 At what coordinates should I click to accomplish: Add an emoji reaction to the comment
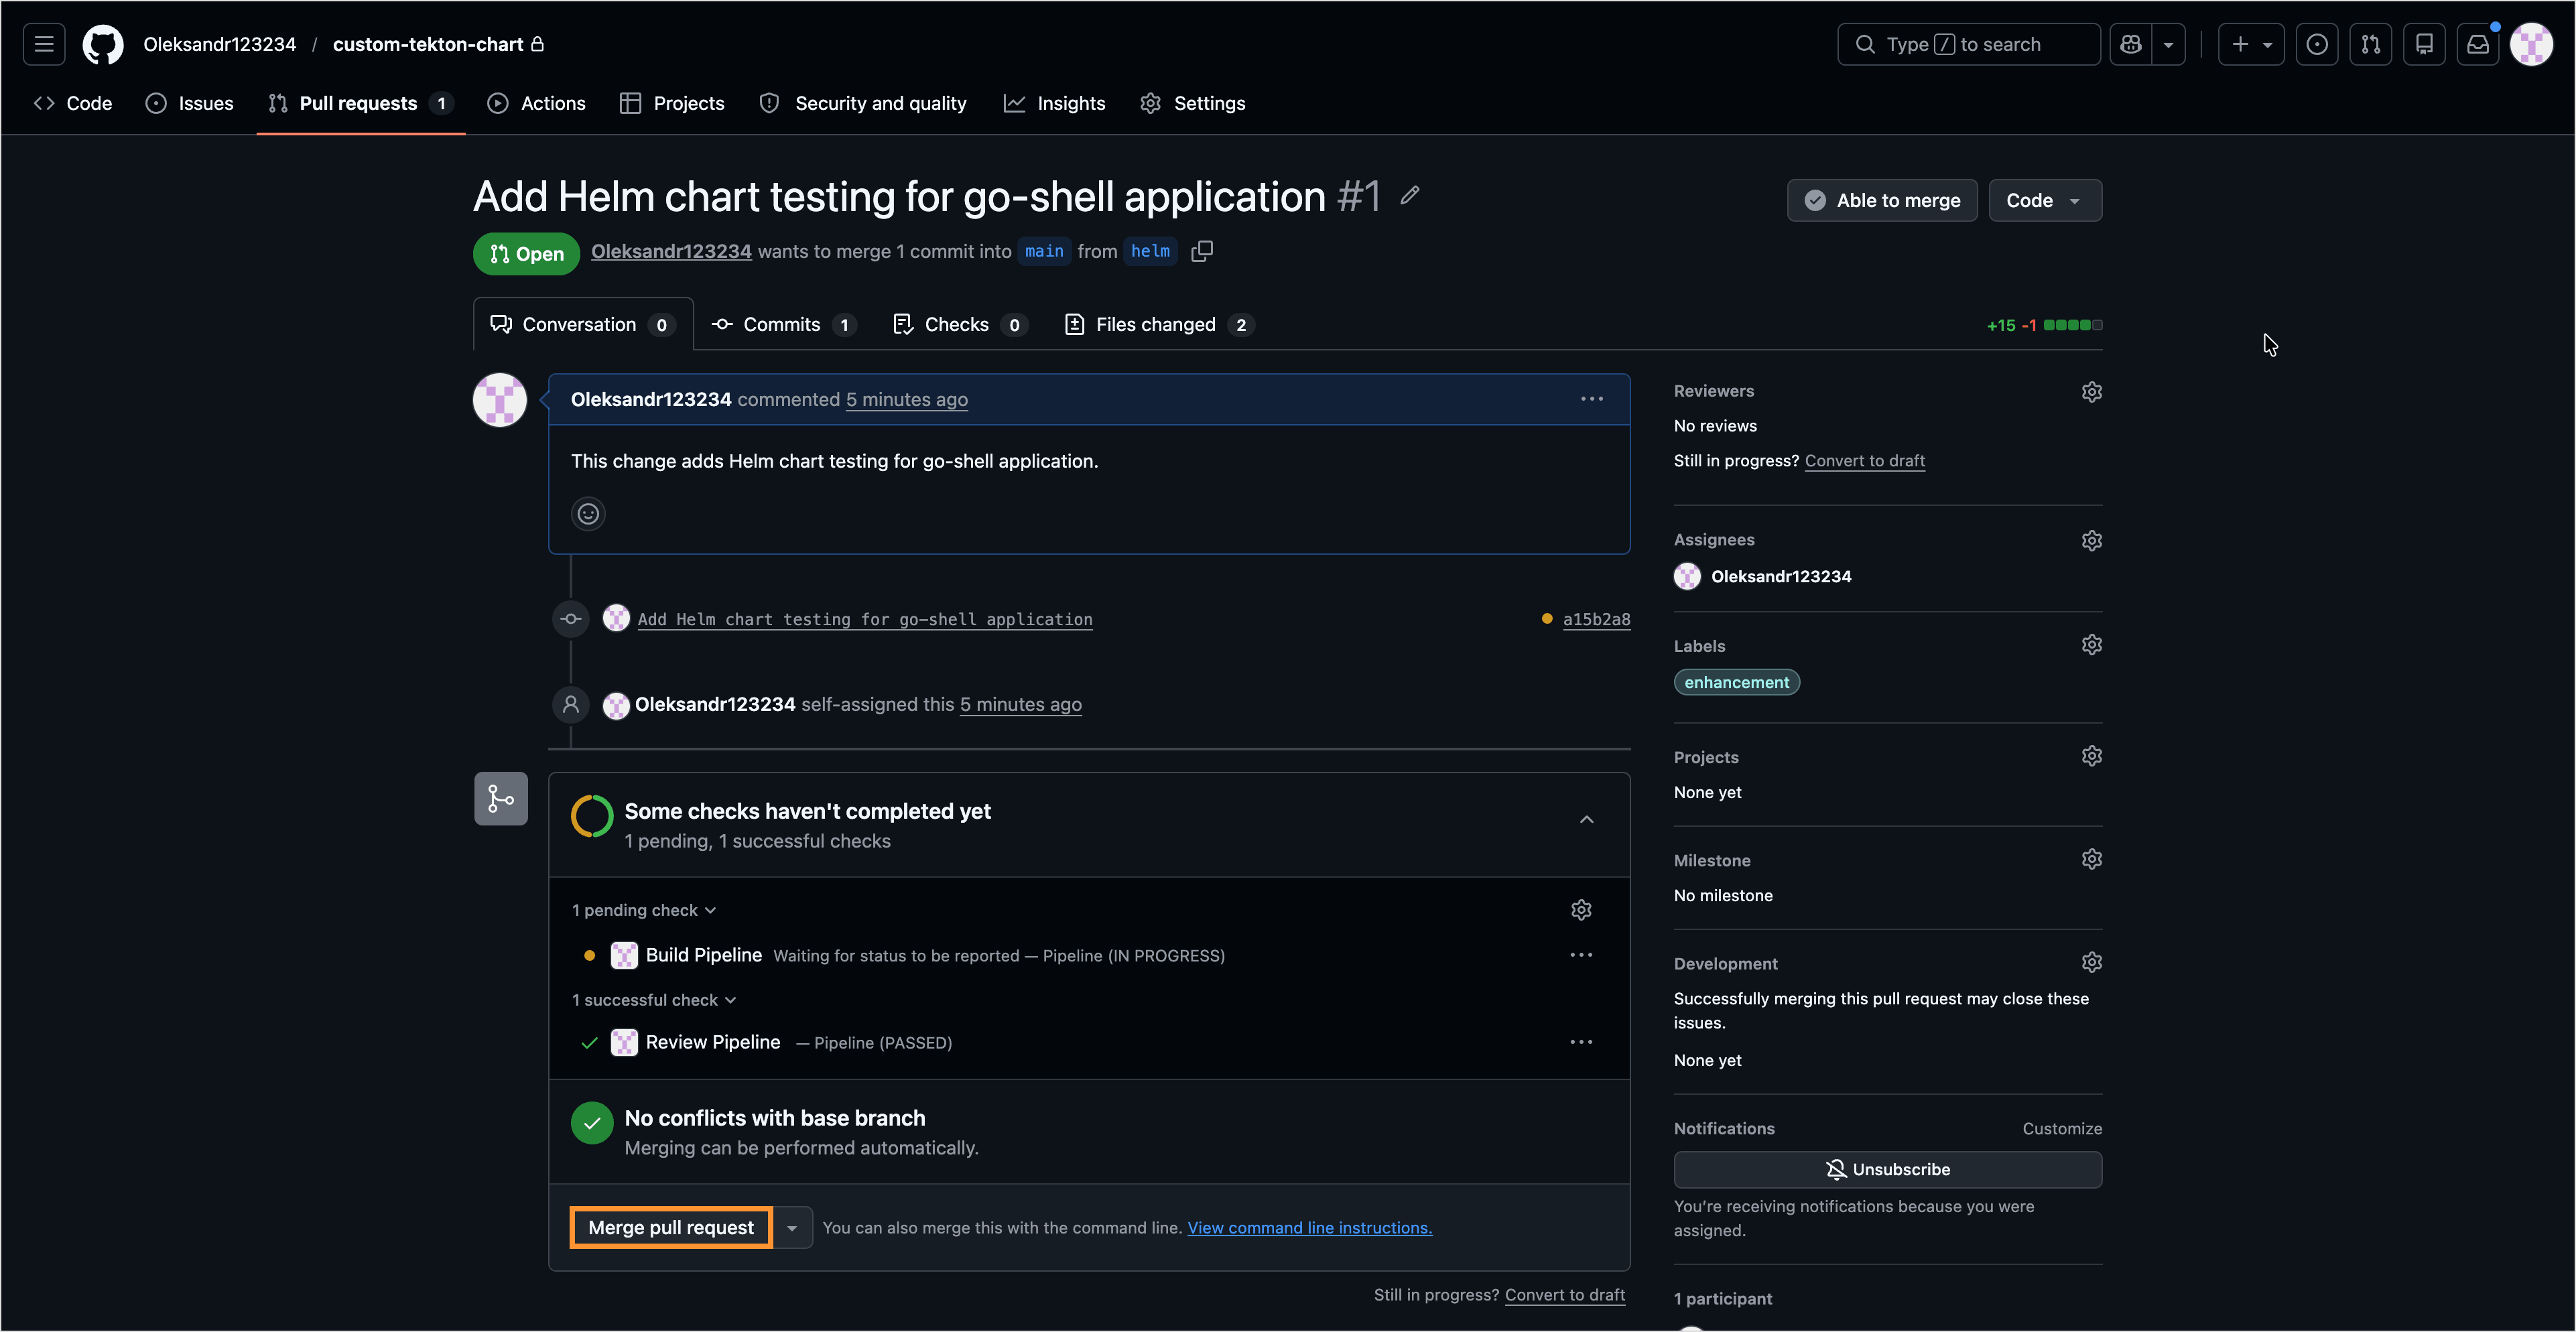(x=588, y=514)
